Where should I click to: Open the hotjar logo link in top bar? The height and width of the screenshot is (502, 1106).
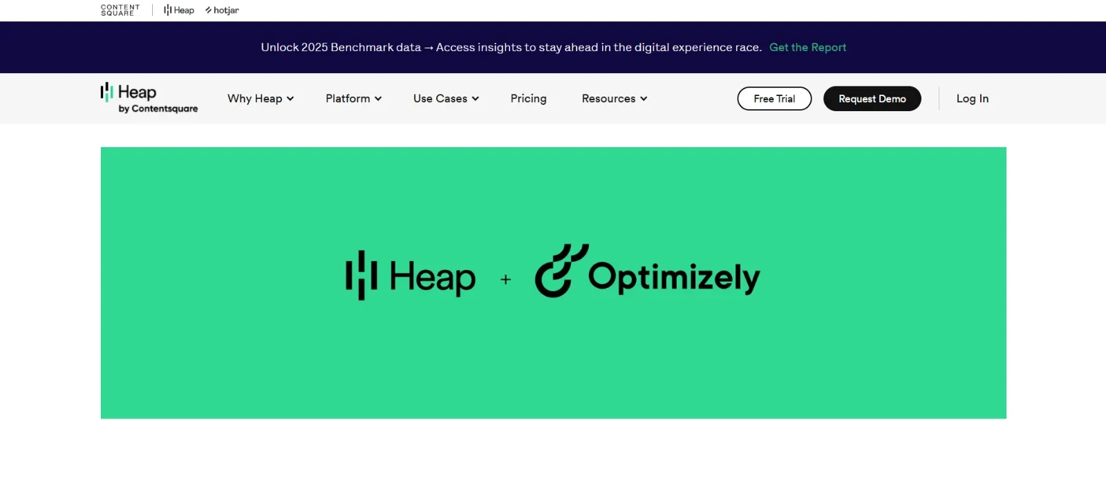click(x=222, y=10)
